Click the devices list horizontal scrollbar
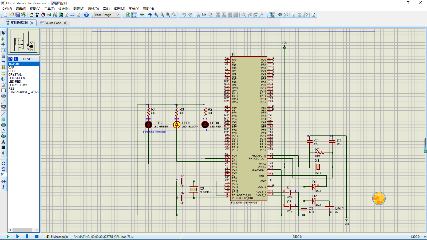This screenshot has height=240, width=427. [22, 230]
